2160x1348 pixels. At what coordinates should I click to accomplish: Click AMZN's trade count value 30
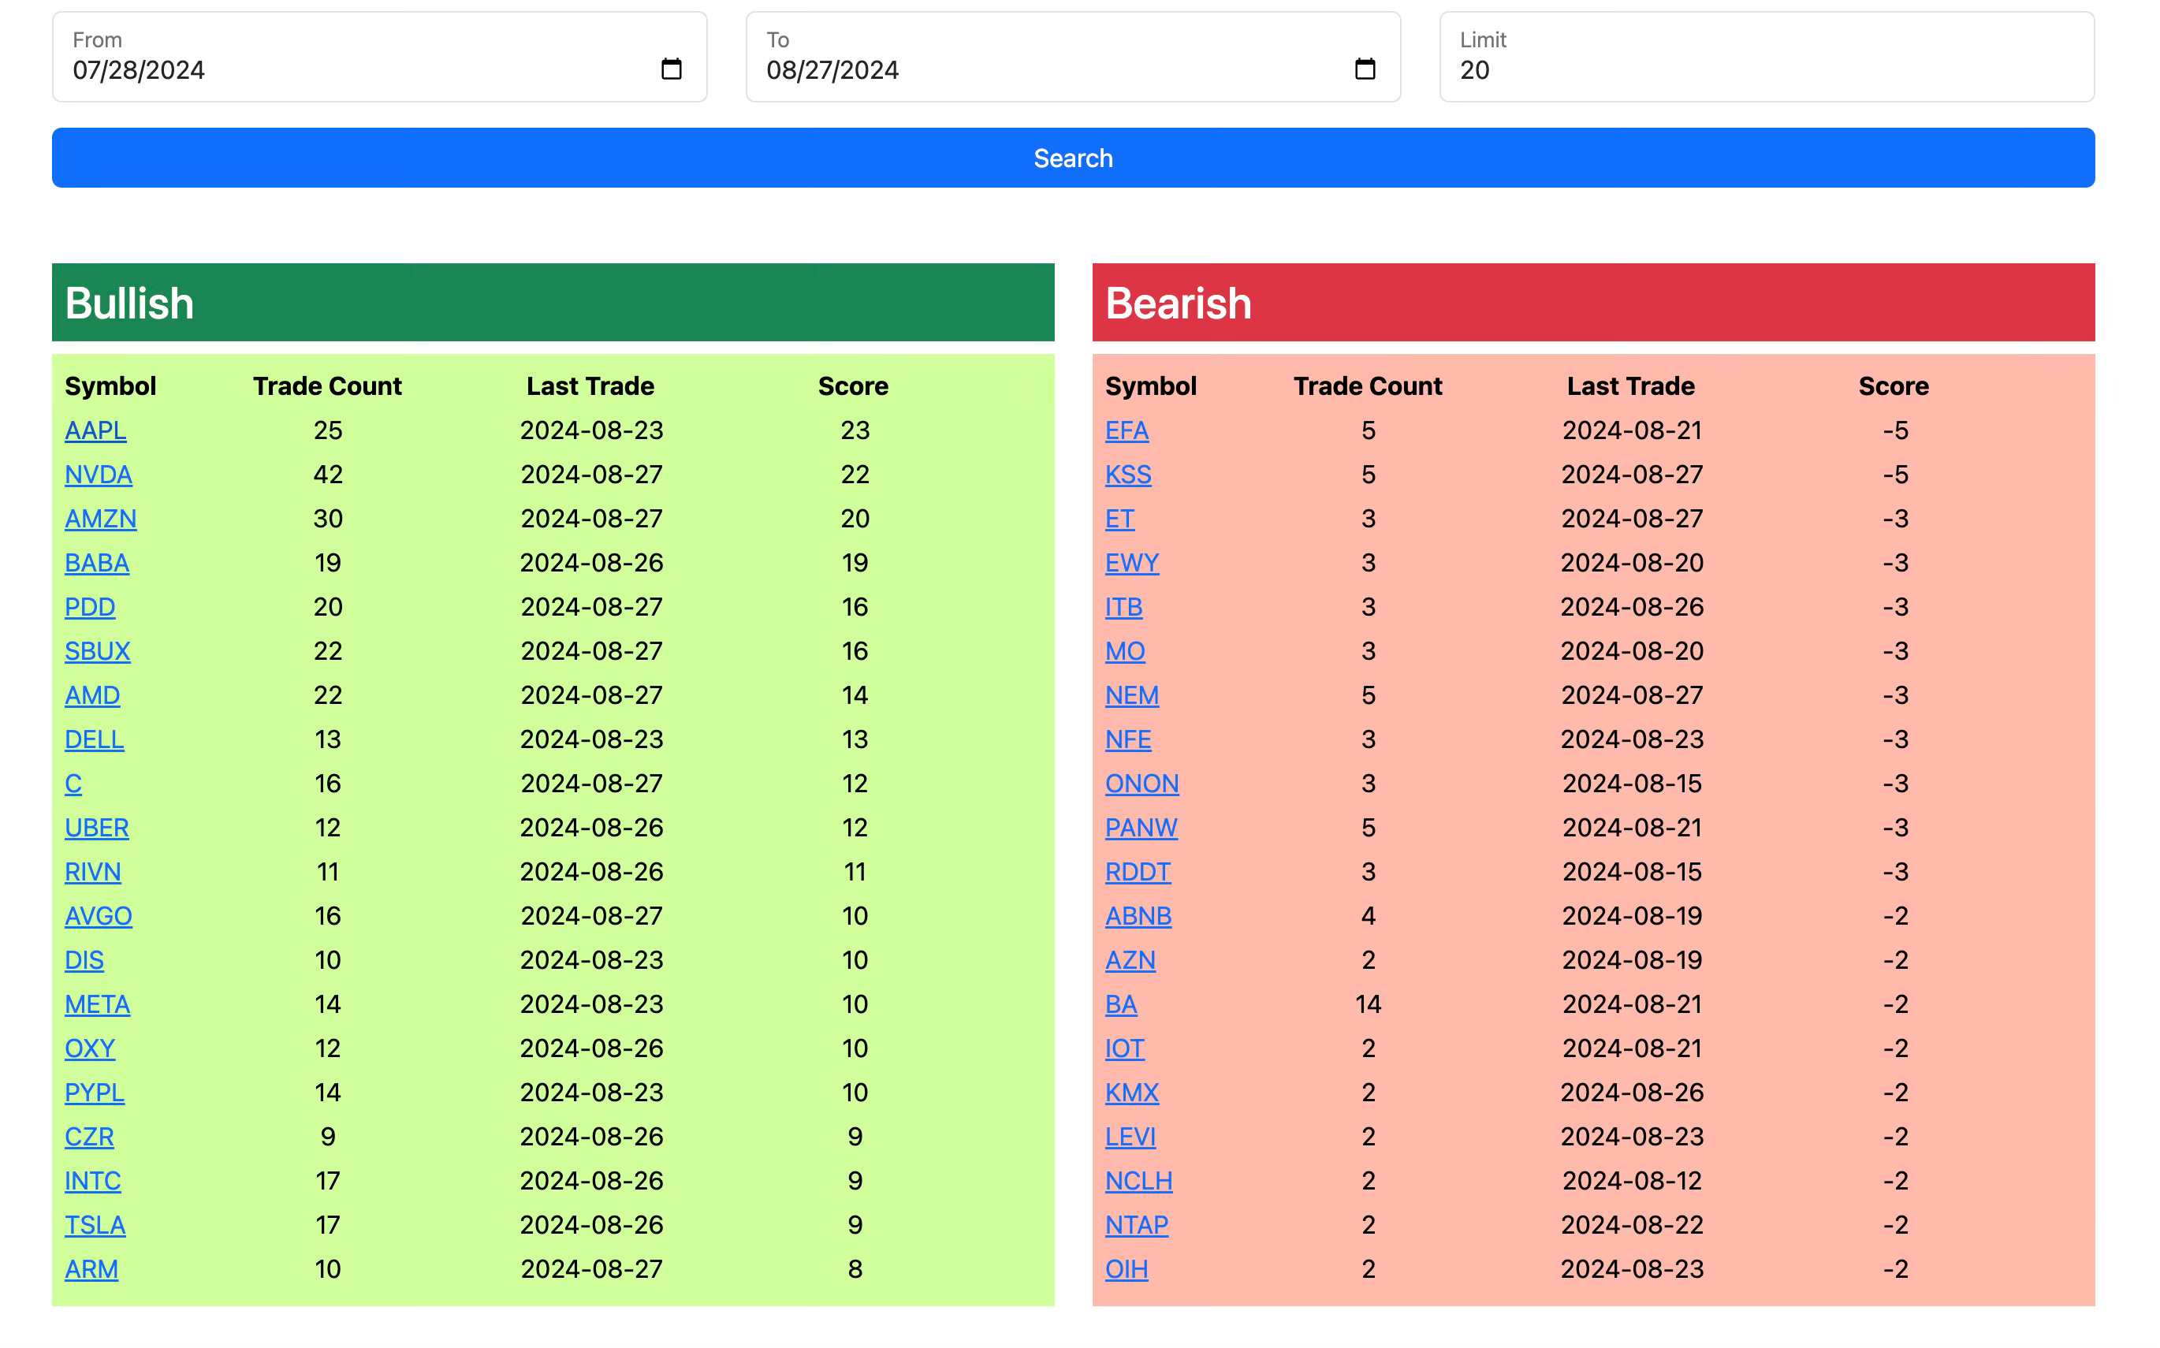(x=328, y=519)
